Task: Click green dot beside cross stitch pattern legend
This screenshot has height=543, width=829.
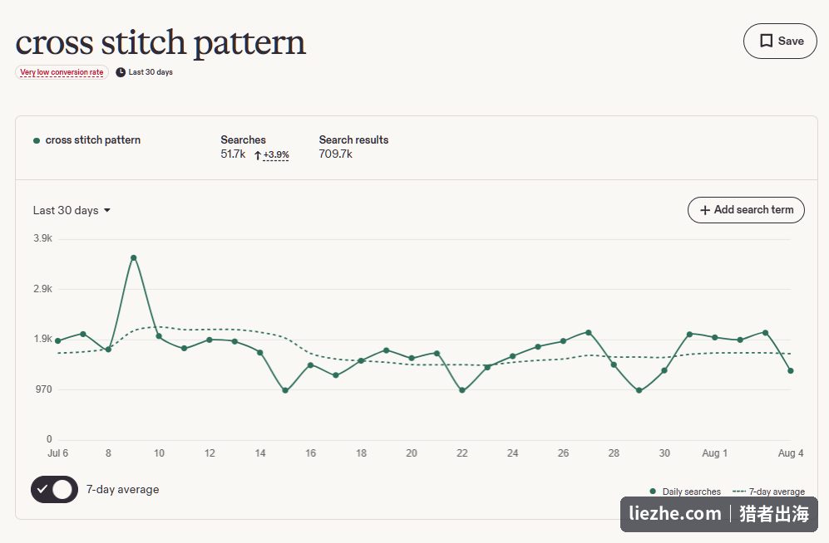Action: pyautogui.click(x=37, y=141)
